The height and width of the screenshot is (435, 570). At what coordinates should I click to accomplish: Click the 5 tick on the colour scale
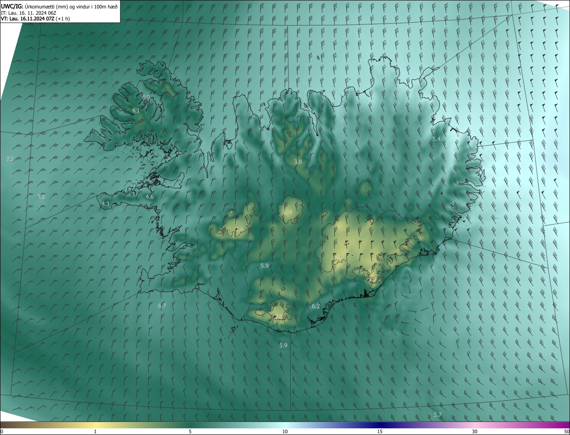190,431
